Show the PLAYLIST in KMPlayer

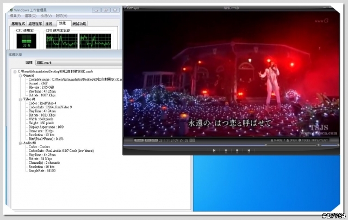(x=320, y=140)
